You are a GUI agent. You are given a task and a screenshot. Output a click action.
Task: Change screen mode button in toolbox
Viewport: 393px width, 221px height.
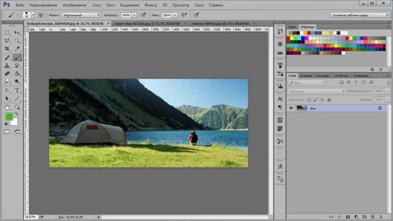(x=17, y=132)
